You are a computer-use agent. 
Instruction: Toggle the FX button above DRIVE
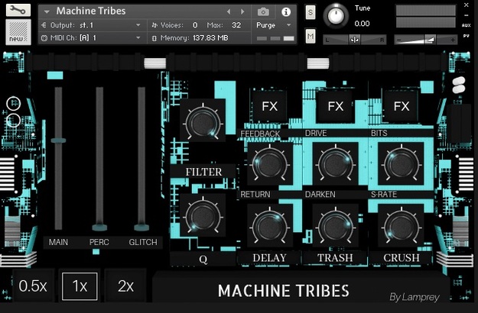tap(335, 106)
